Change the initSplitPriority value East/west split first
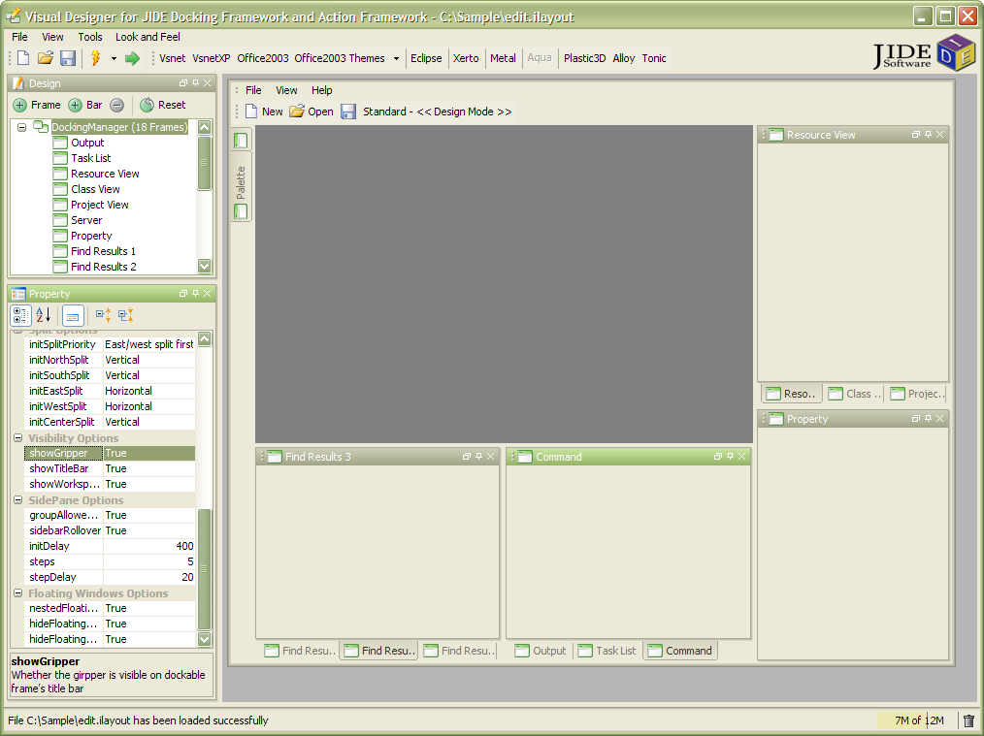Image resolution: width=984 pixels, height=736 pixels. tap(148, 344)
